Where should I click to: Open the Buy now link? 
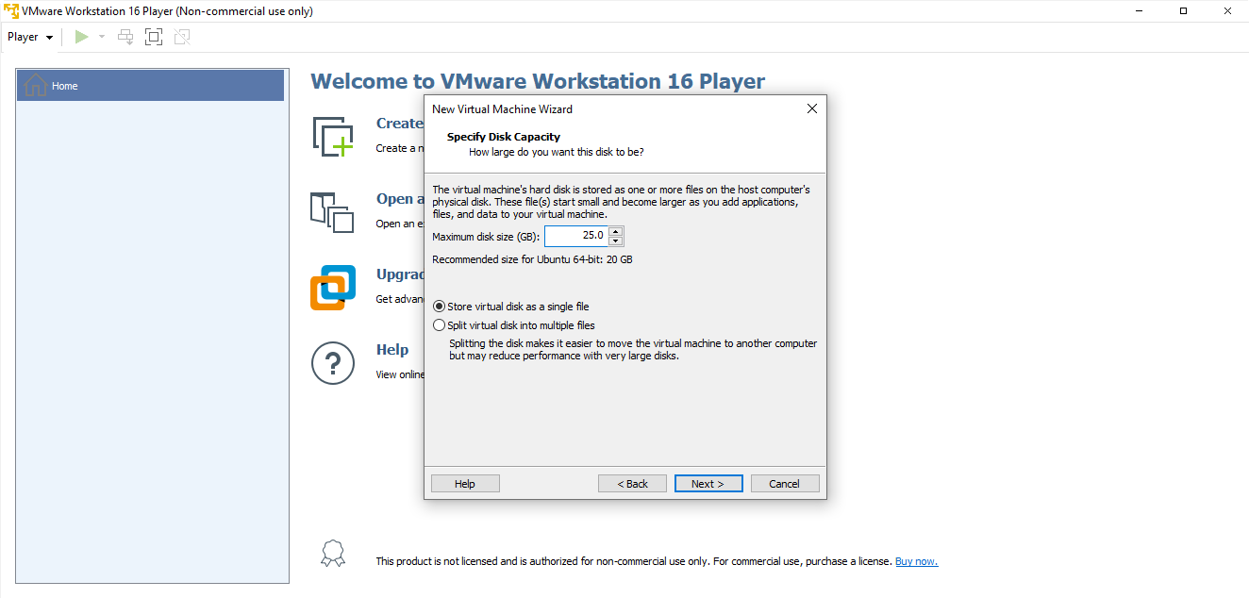click(x=916, y=561)
